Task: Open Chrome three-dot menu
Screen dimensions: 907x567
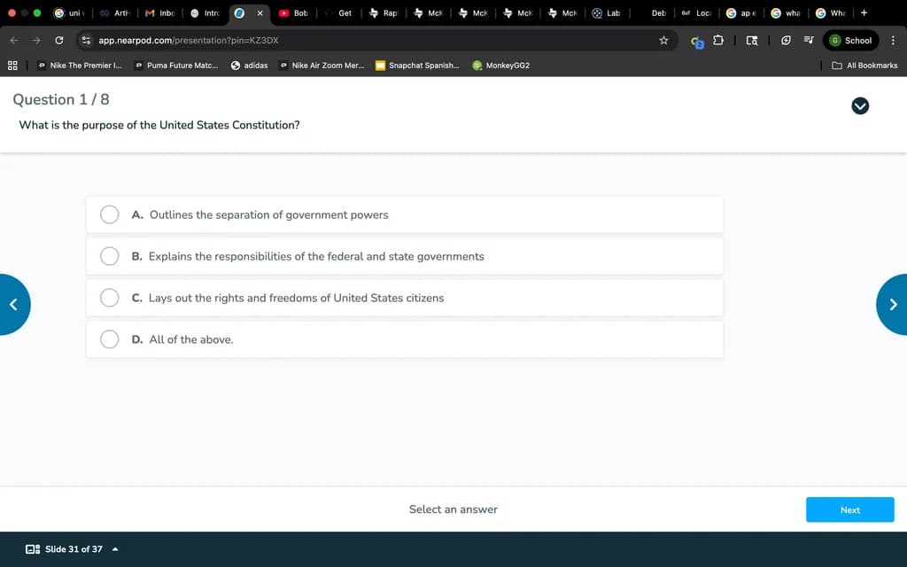Action: pos(893,41)
